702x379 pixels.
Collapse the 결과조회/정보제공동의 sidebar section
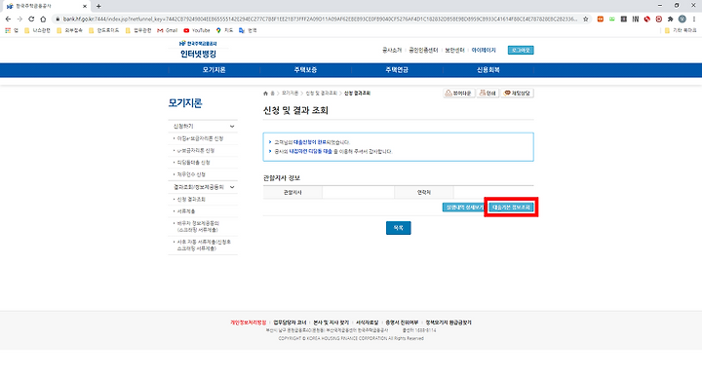(232, 187)
